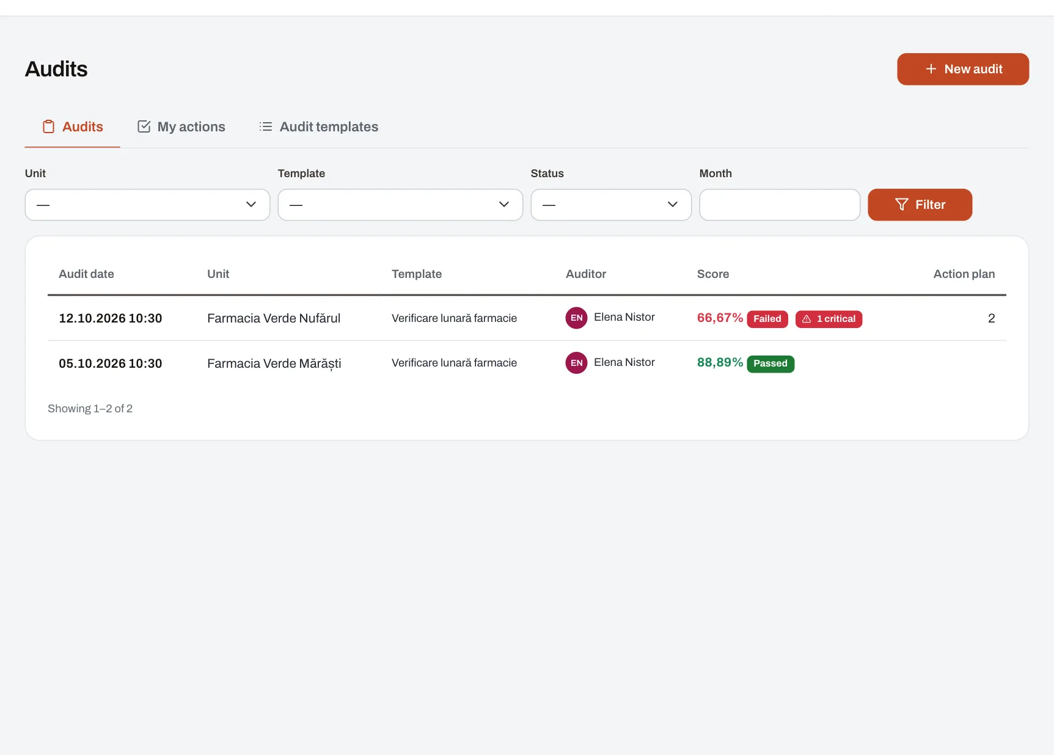
Task: Select Farmacia Verde Nufărul unit cell
Action: [274, 318]
